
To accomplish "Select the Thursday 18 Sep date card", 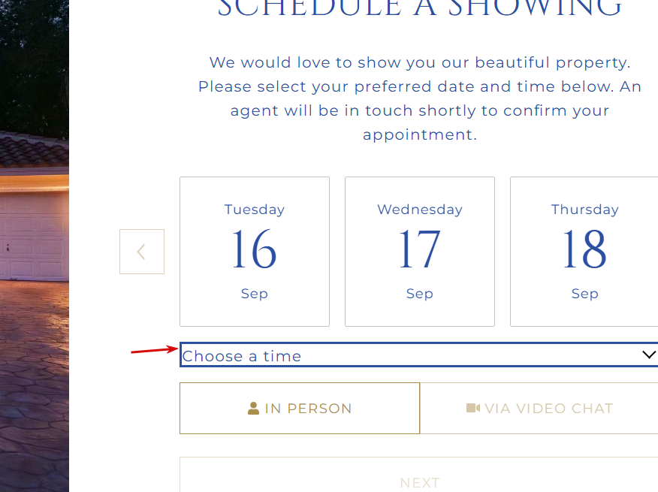I will (584, 252).
